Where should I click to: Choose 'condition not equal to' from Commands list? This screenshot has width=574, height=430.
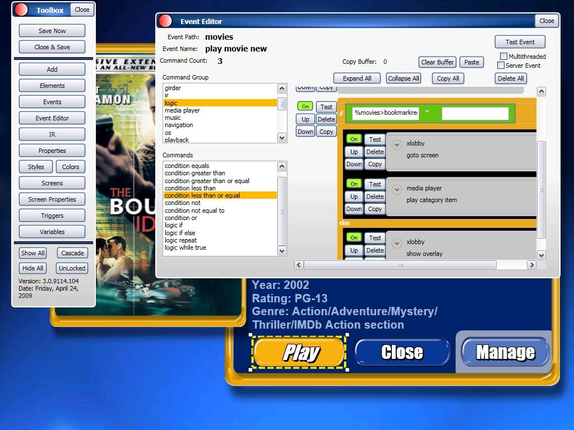(x=220, y=211)
